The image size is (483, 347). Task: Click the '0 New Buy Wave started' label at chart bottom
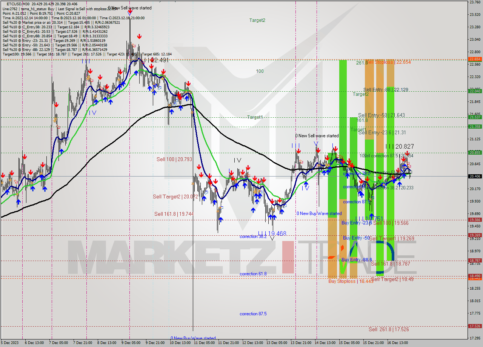[193, 338]
